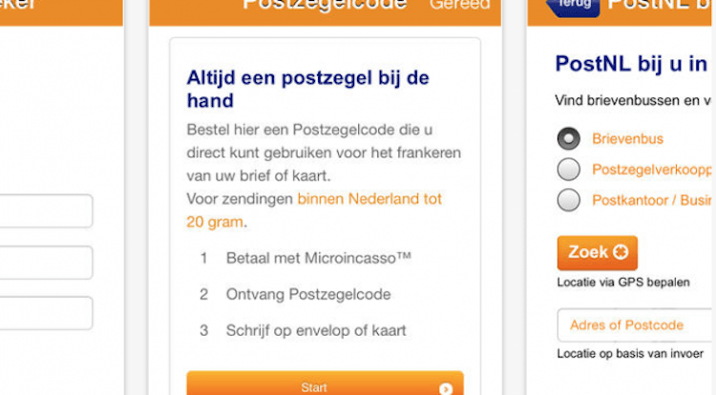The width and height of the screenshot is (716, 395).
Task: Click the plus icon on Zoek button
Action: pos(621,253)
